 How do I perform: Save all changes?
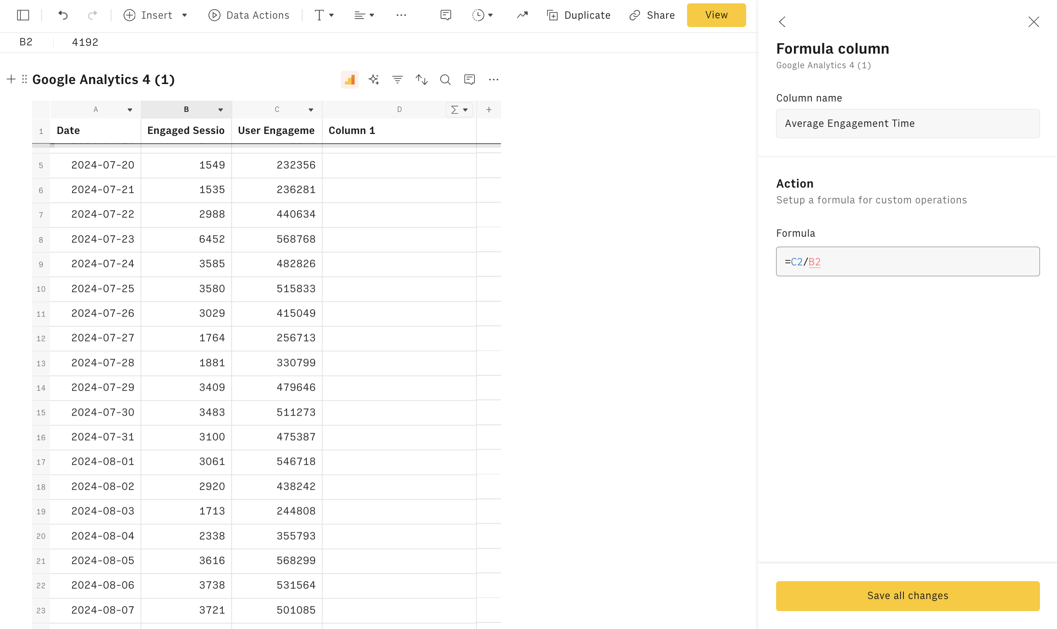tap(907, 596)
